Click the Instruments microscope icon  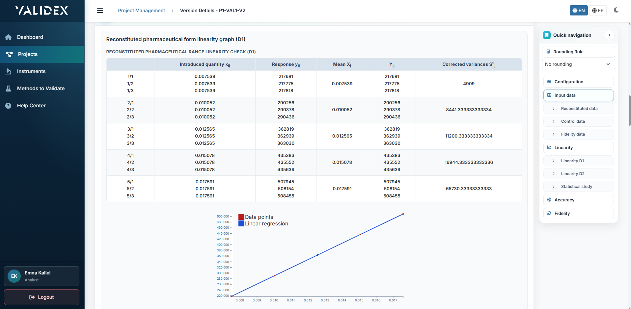coord(9,71)
